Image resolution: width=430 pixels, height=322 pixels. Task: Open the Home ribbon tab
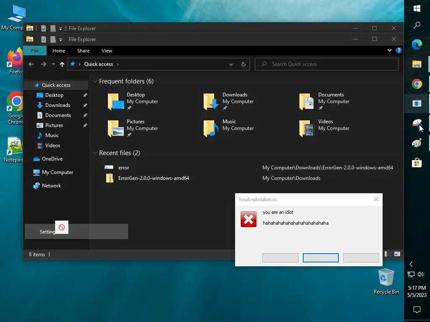59,51
